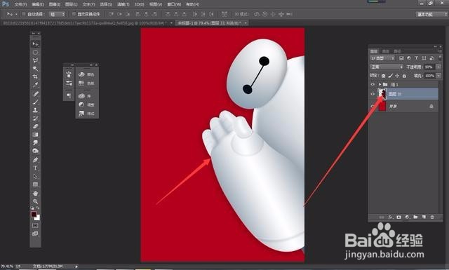449x270 pixels.
Task: Open the Layers panel flyout menu
Action: (440, 51)
